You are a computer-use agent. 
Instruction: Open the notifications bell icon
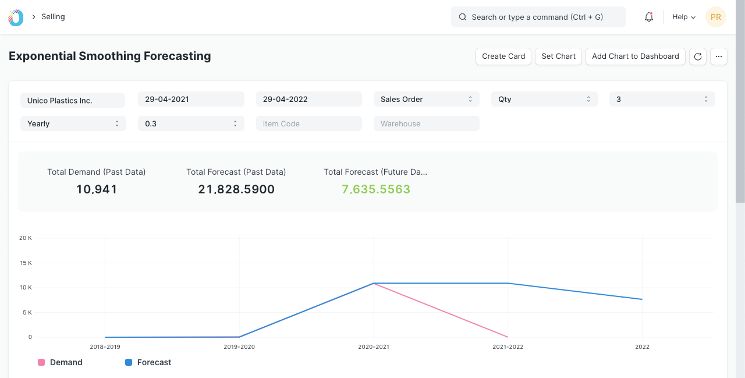(x=649, y=17)
